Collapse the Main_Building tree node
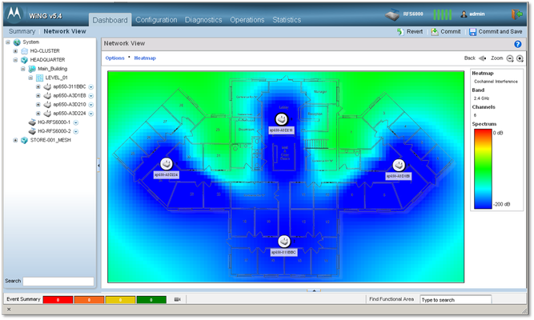The image size is (534, 320). point(23,69)
